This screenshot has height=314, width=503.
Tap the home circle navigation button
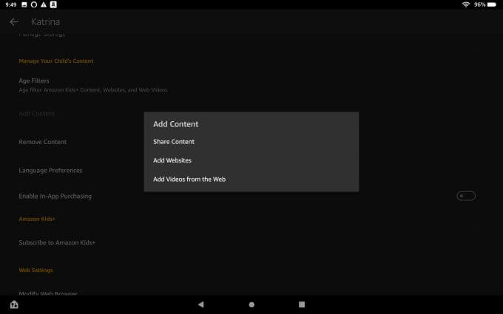tap(251, 304)
